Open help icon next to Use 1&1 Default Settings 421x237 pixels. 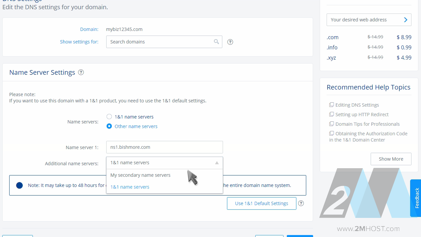pyautogui.click(x=301, y=203)
